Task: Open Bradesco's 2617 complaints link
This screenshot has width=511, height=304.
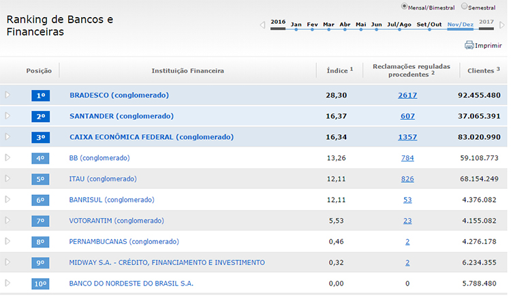Action: click(407, 95)
